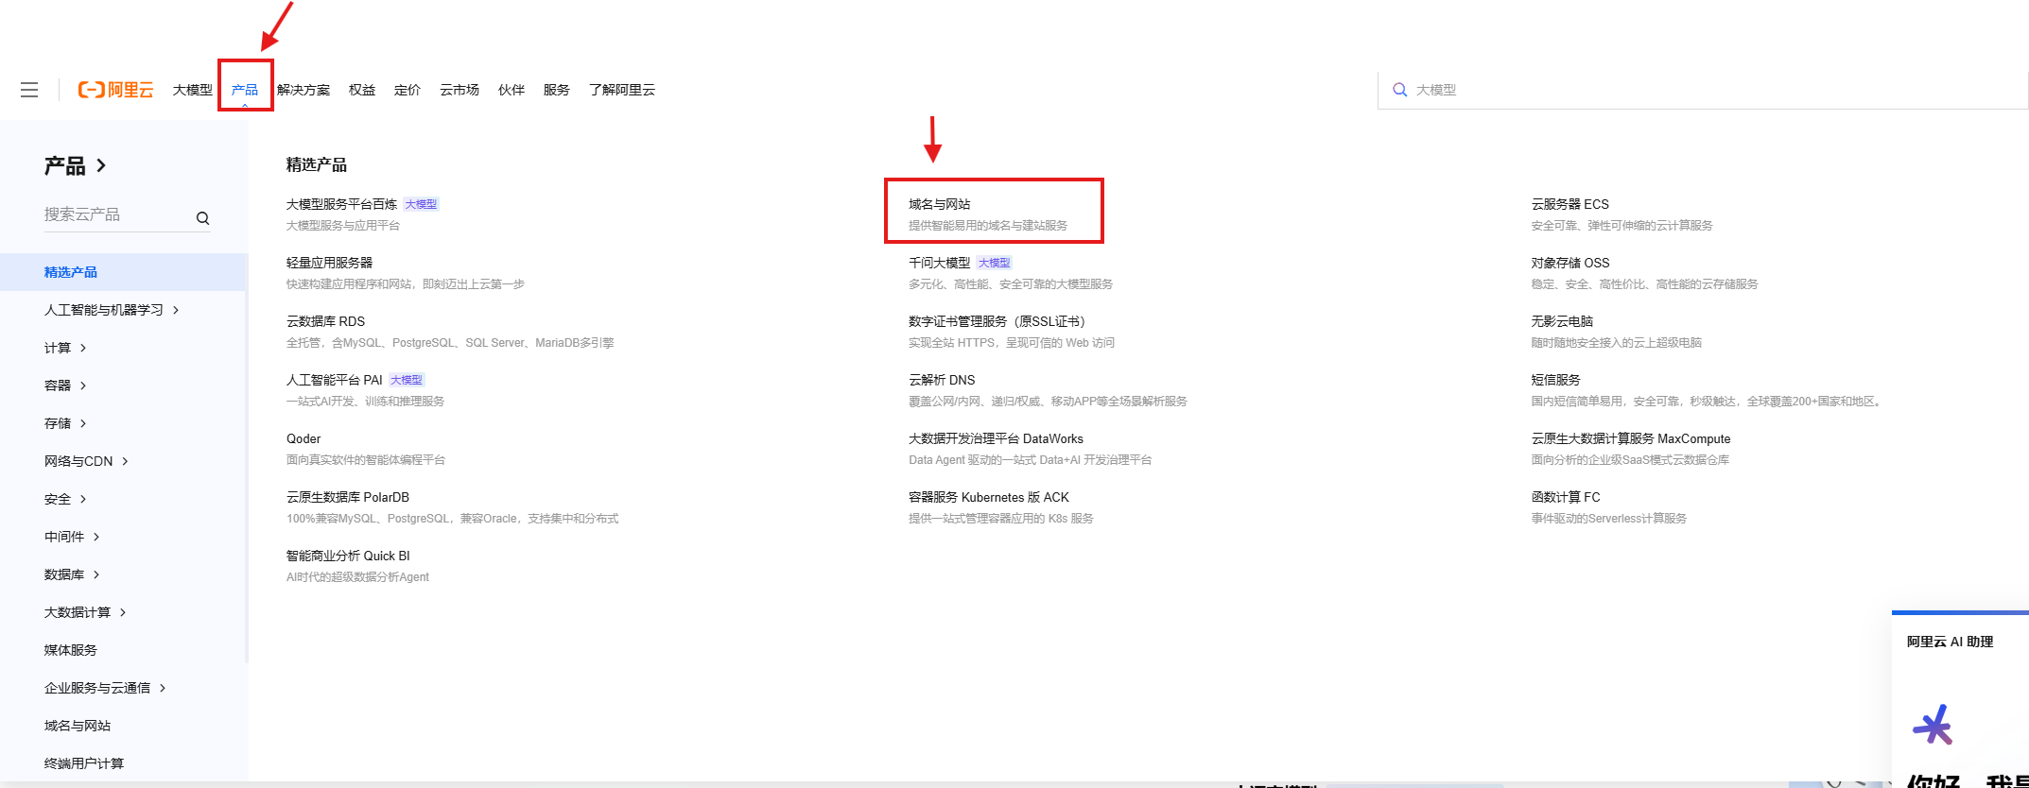This screenshot has height=788, width=2029.
Task: Open 无影云电脑 product
Action: pos(1562,321)
